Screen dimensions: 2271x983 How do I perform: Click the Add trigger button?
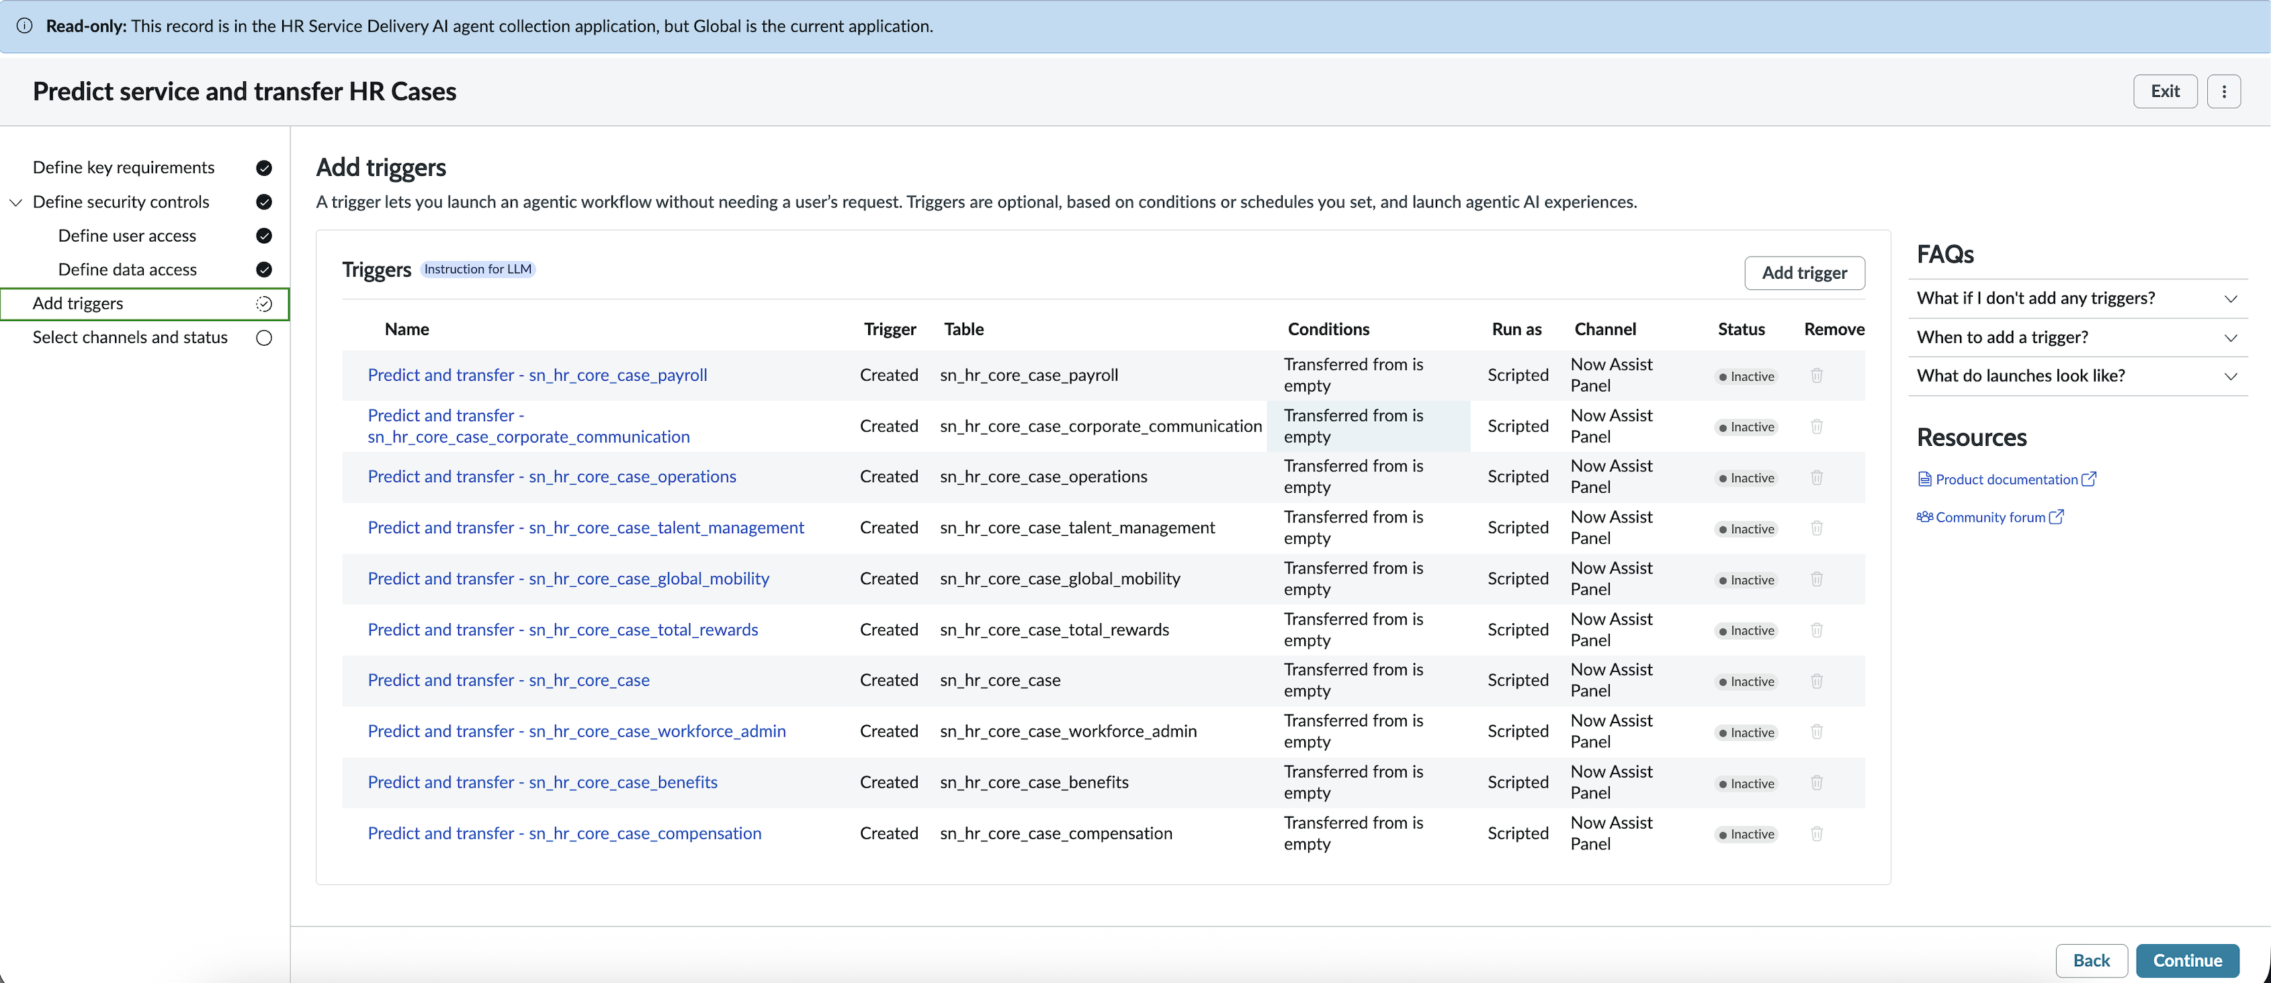tap(1804, 272)
